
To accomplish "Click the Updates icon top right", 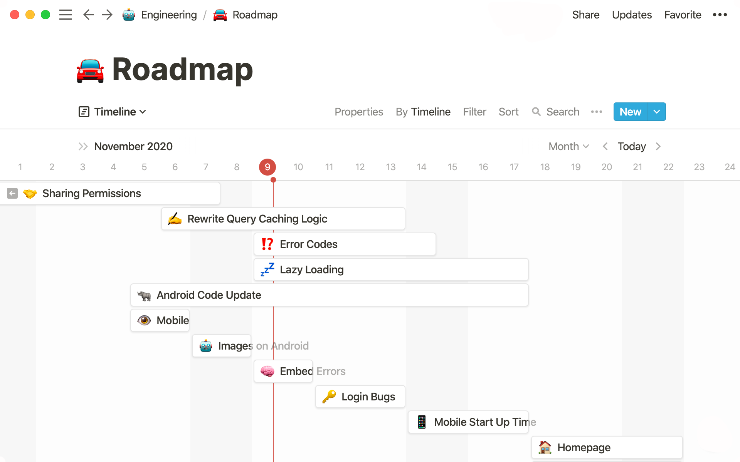I will [x=631, y=14].
